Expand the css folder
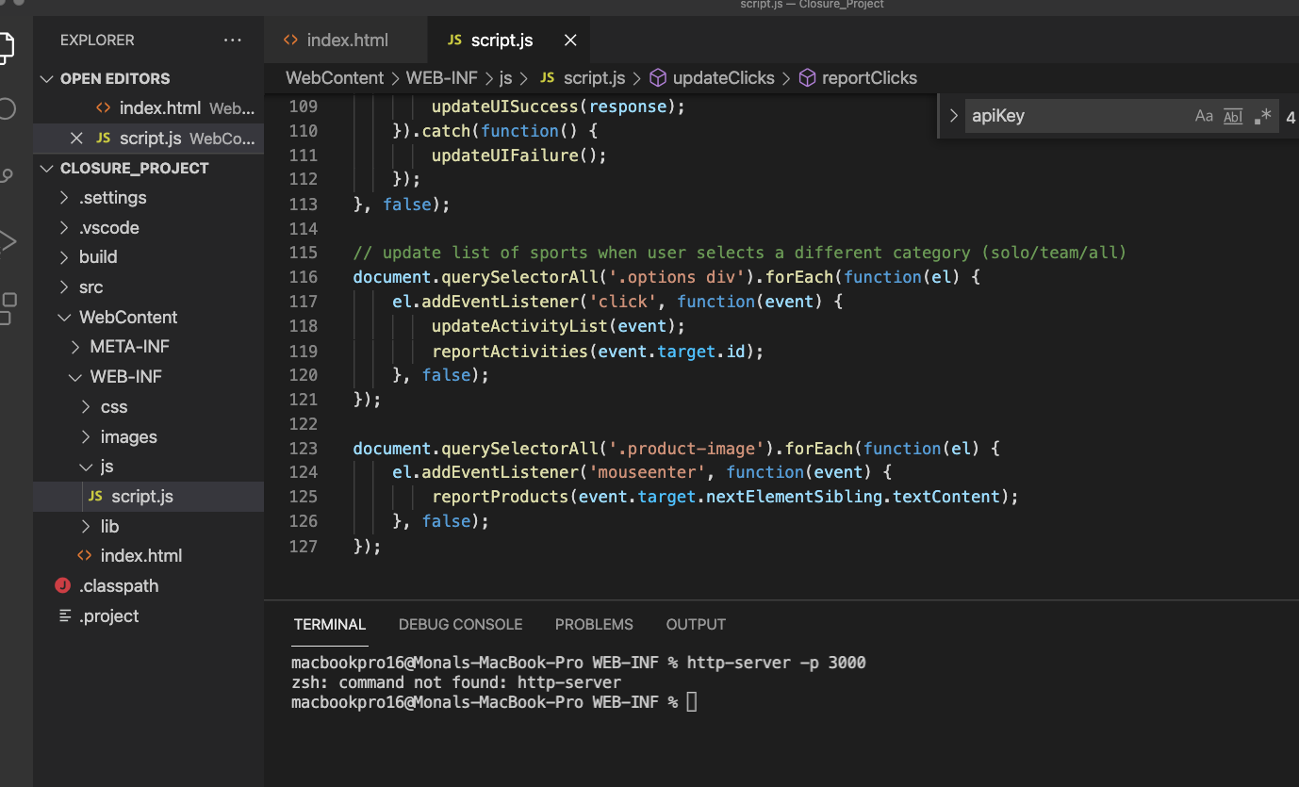Viewport: 1299px width, 787px height. [x=86, y=407]
